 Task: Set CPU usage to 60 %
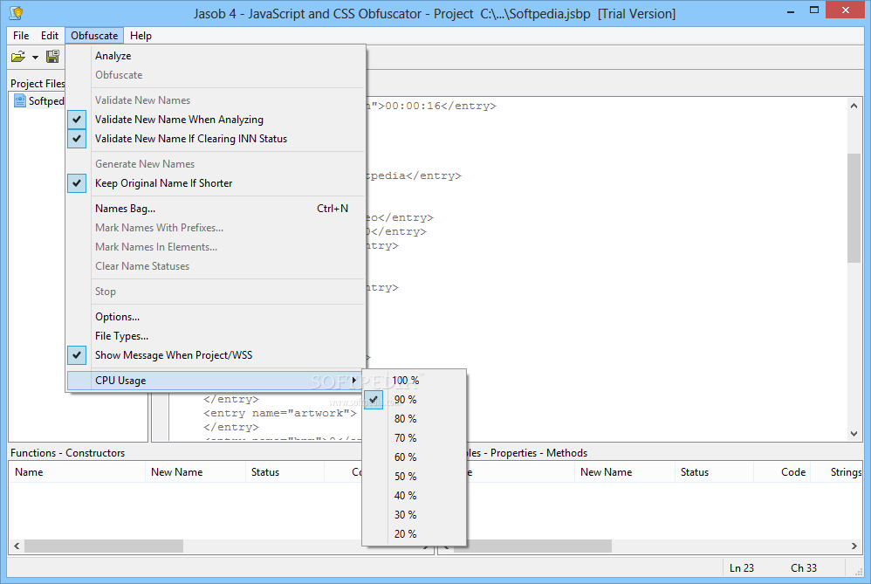(414, 457)
